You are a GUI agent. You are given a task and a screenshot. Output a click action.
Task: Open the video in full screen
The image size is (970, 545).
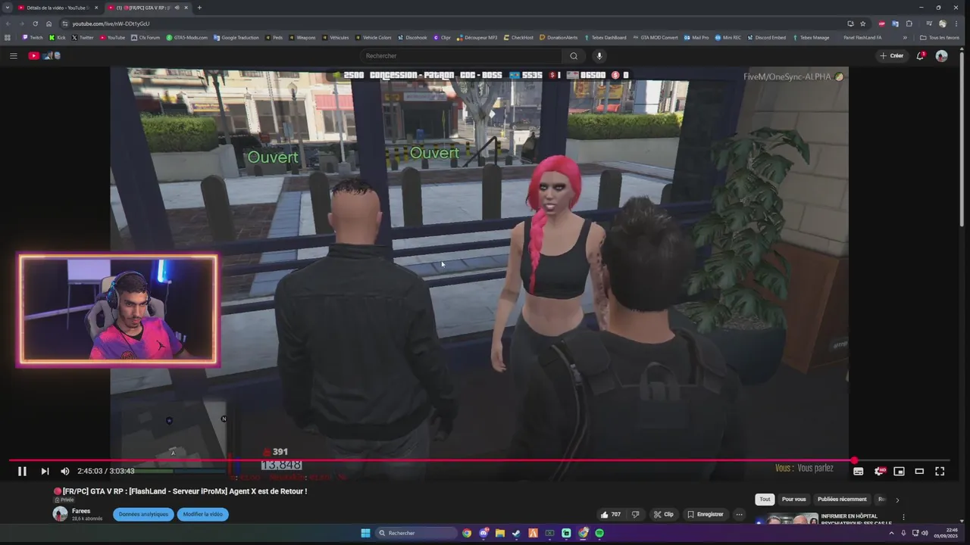[940, 471]
